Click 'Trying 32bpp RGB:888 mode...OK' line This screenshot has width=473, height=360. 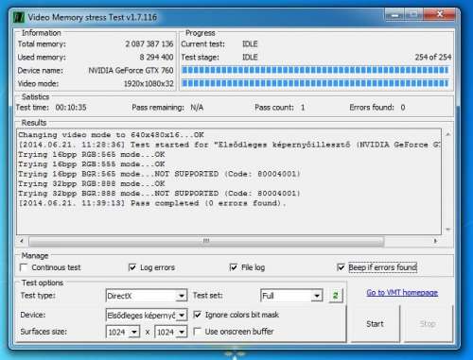pos(92,183)
